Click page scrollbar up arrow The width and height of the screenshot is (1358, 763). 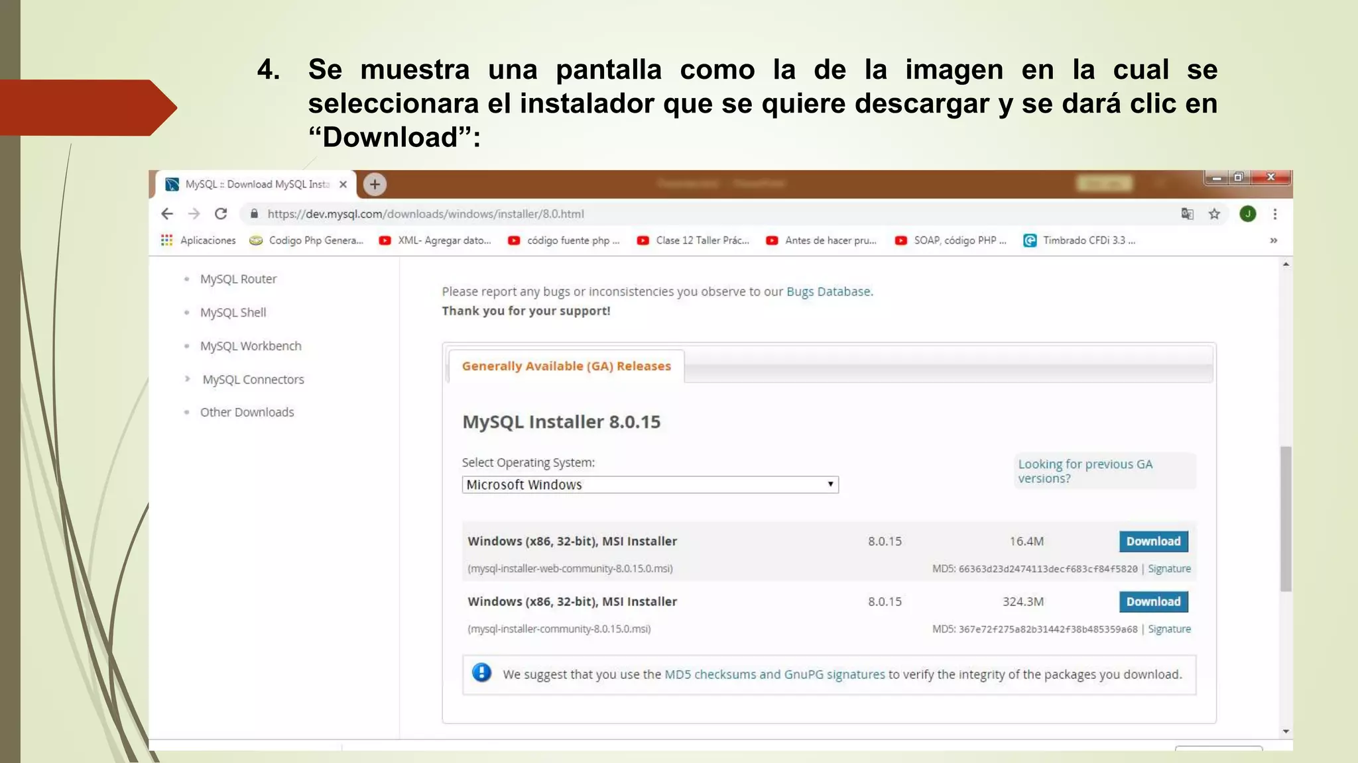(x=1286, y=264)
